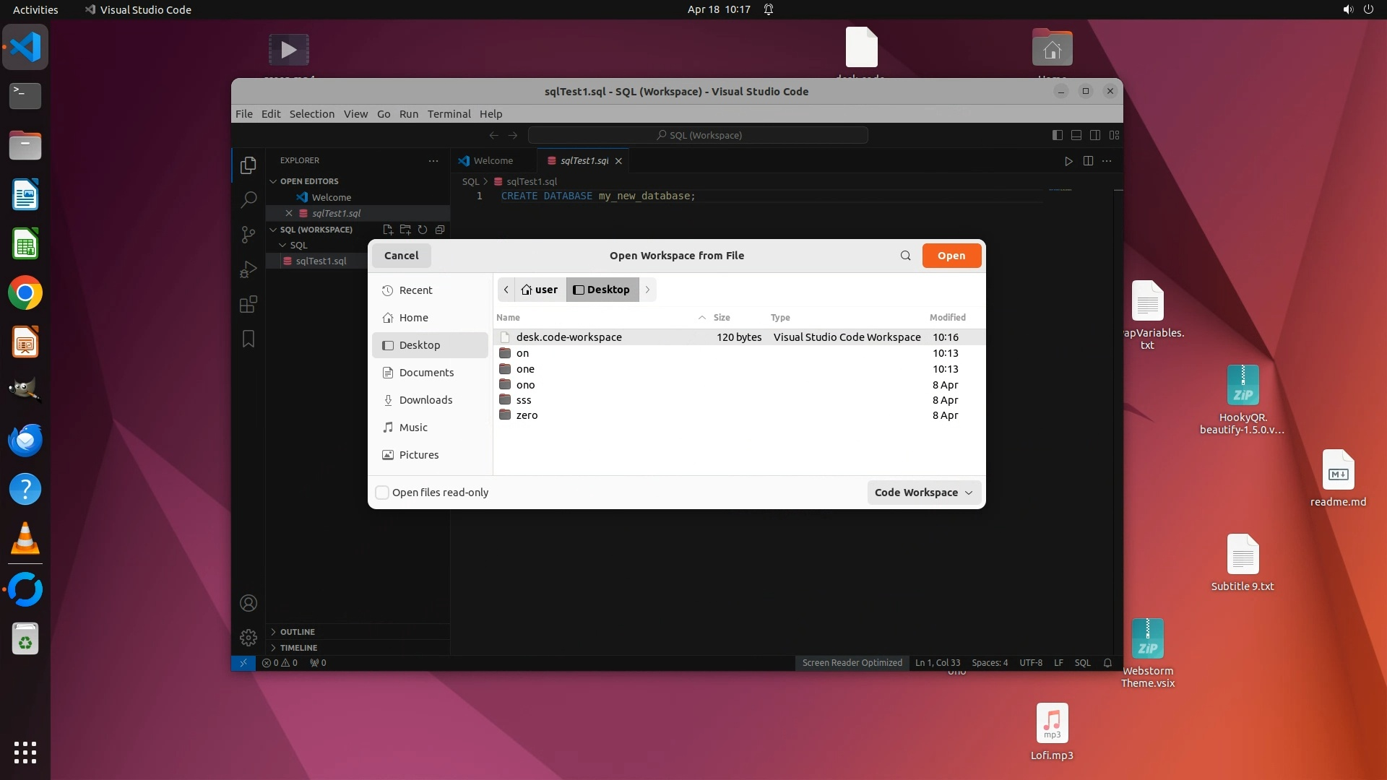Expand the OUTLINE section

[297, 631]
